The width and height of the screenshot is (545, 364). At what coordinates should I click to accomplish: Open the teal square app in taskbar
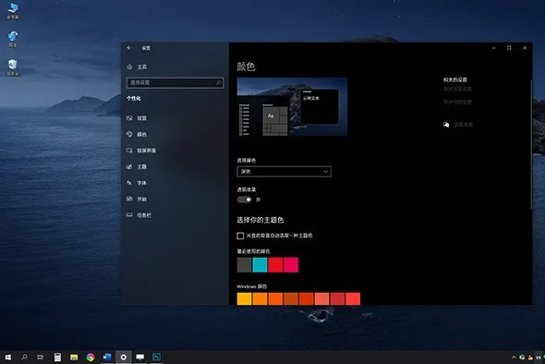[156, 357]
